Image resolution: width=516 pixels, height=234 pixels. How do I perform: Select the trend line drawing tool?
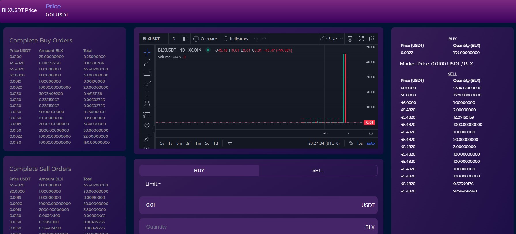click(x=147, y=63)
